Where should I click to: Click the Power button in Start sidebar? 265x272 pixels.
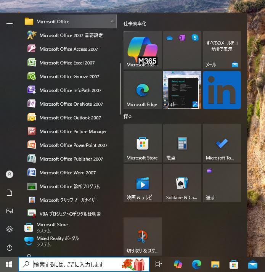[10, 248]
